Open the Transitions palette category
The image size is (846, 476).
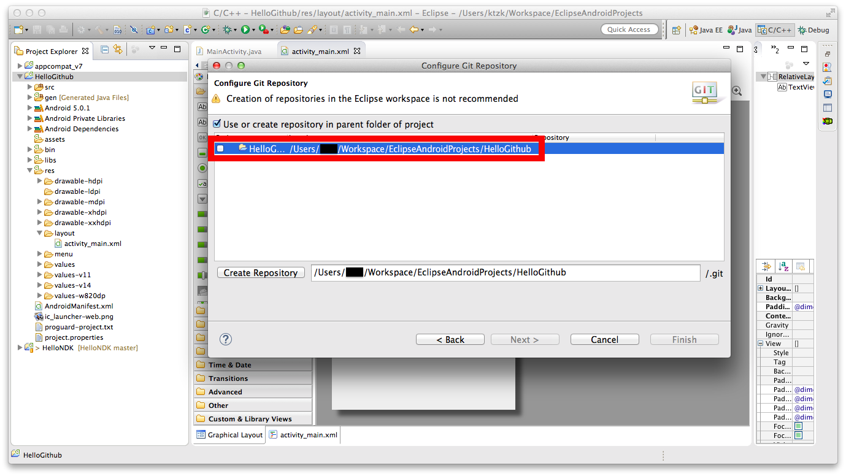tap(253, 378)
